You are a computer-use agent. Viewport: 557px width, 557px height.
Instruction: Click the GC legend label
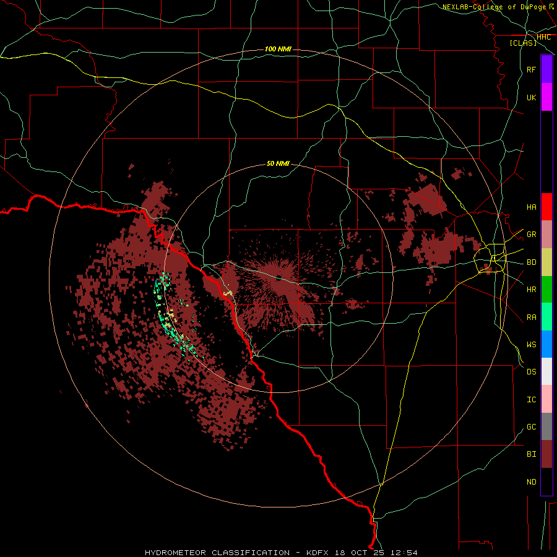pyautogui.click(x=531, y=426)
